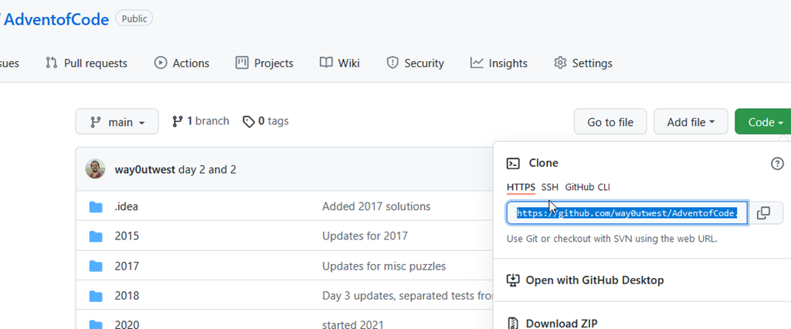Viewport: 791px width, 329px height.
Task: Select the GitHub CLI clone tab
Action: click(x=587, y=187)
